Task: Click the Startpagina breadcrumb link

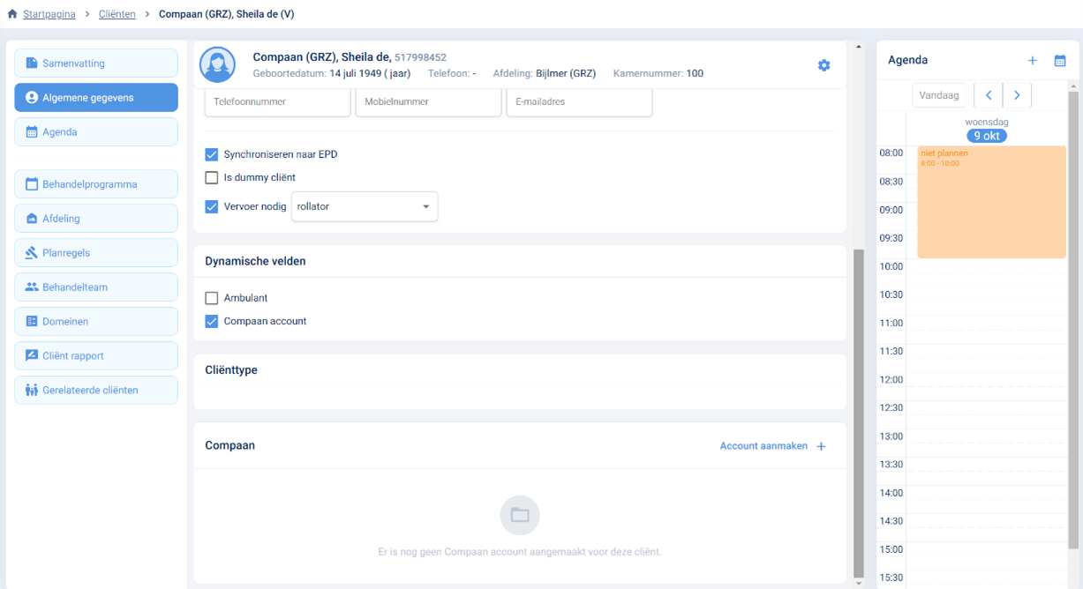Action: click(49, 14)
